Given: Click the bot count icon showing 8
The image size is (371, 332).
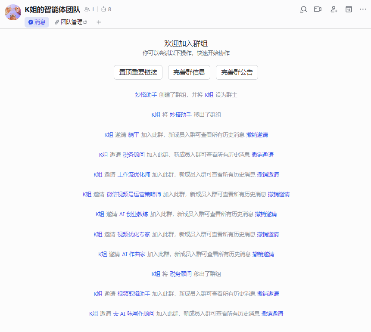Looking at the screenshot, I should click(103, 9).
